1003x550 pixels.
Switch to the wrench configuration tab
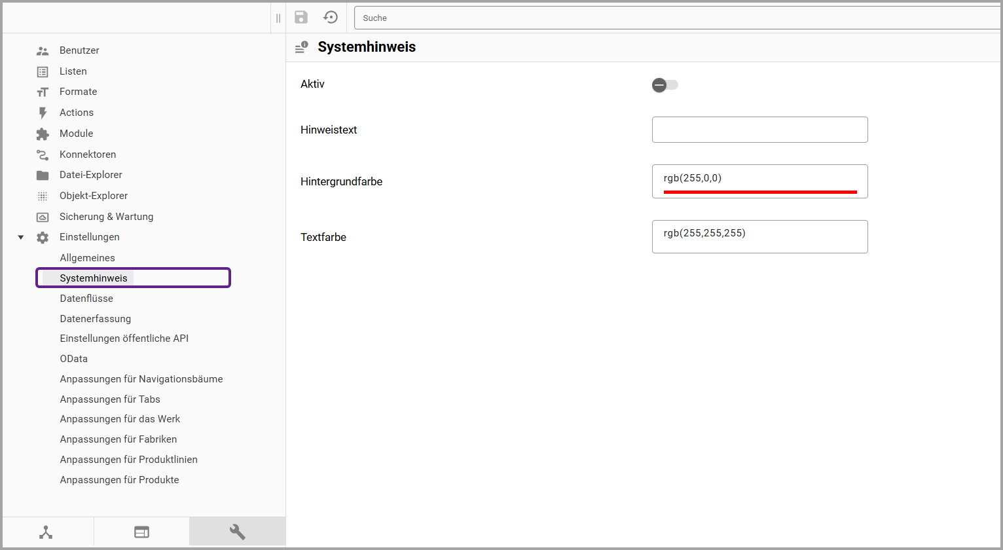tap(237, 532)
